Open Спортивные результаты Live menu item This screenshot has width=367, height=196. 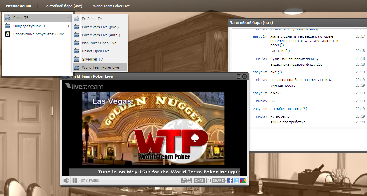point(38,34)
